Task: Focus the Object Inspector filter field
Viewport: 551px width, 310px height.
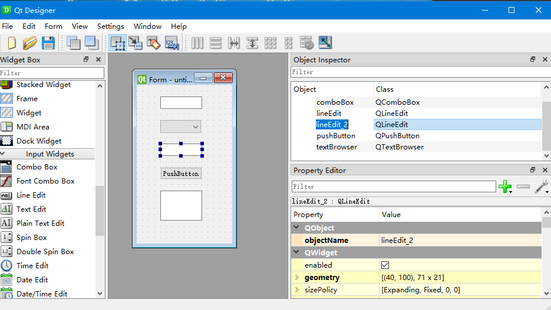Action: tap(421, 72)
